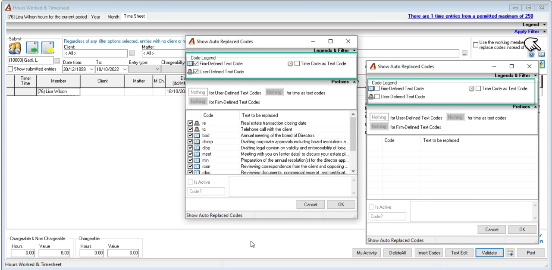Screen dimensions: 552x270
Task: Click the clock icon in the dialog with the code list
Action: [290, 63]
